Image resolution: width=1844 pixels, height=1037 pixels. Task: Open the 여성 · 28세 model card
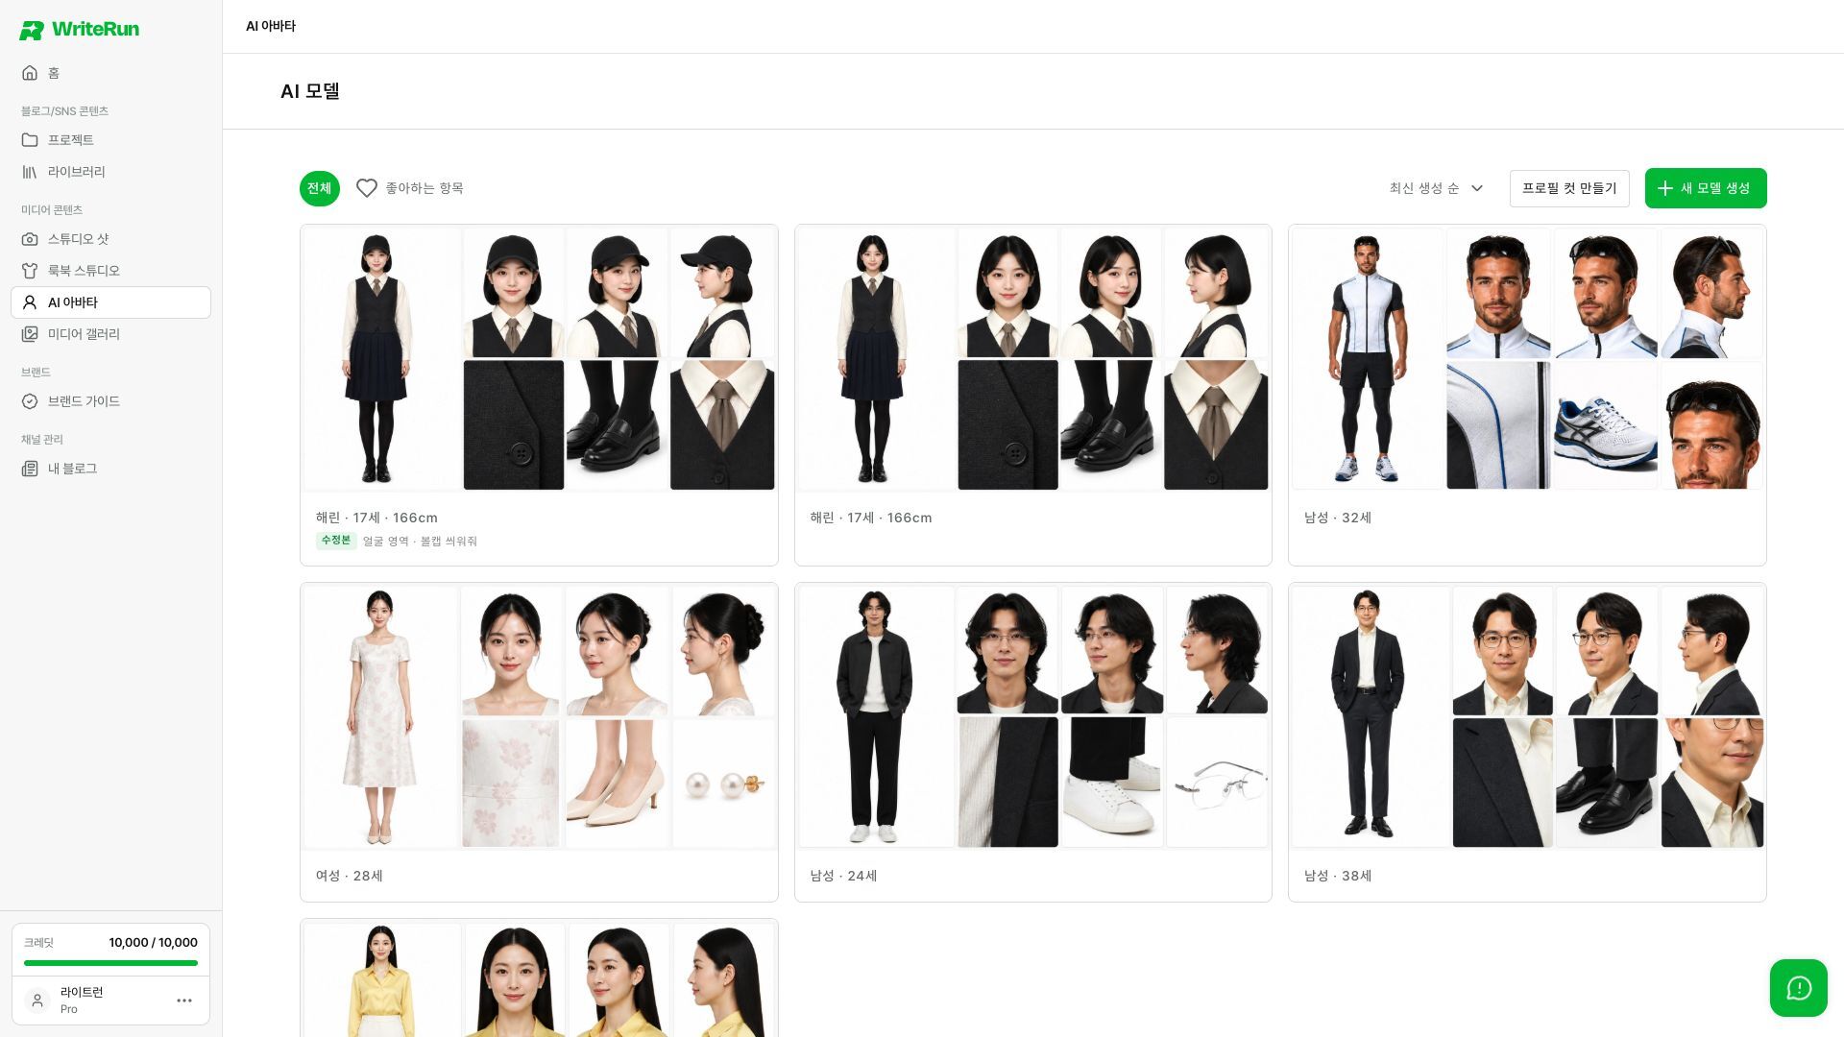pos(539,742)
